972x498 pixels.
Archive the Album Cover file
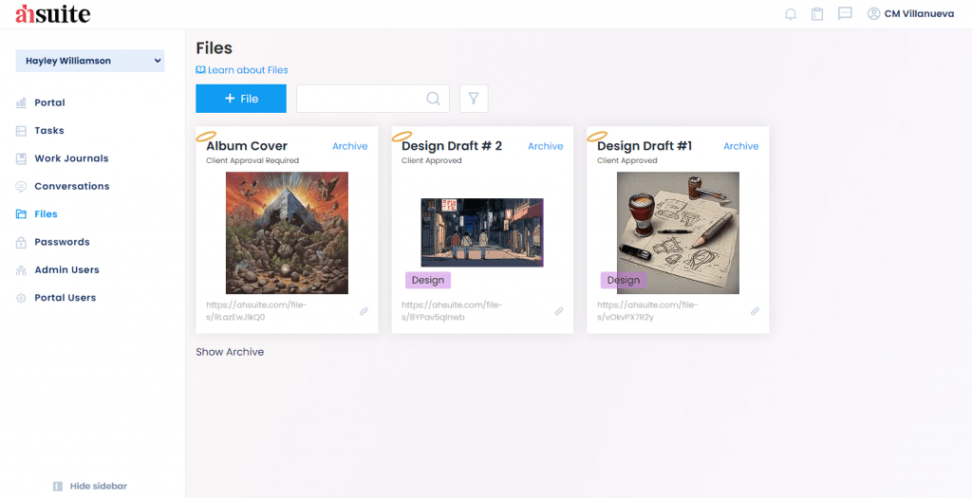349,146
